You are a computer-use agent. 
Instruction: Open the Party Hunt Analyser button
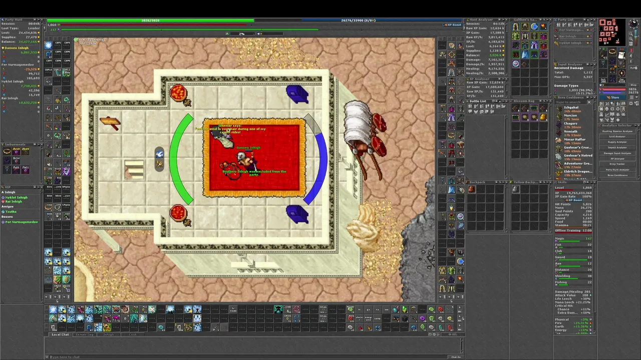(x=617, y=169)
